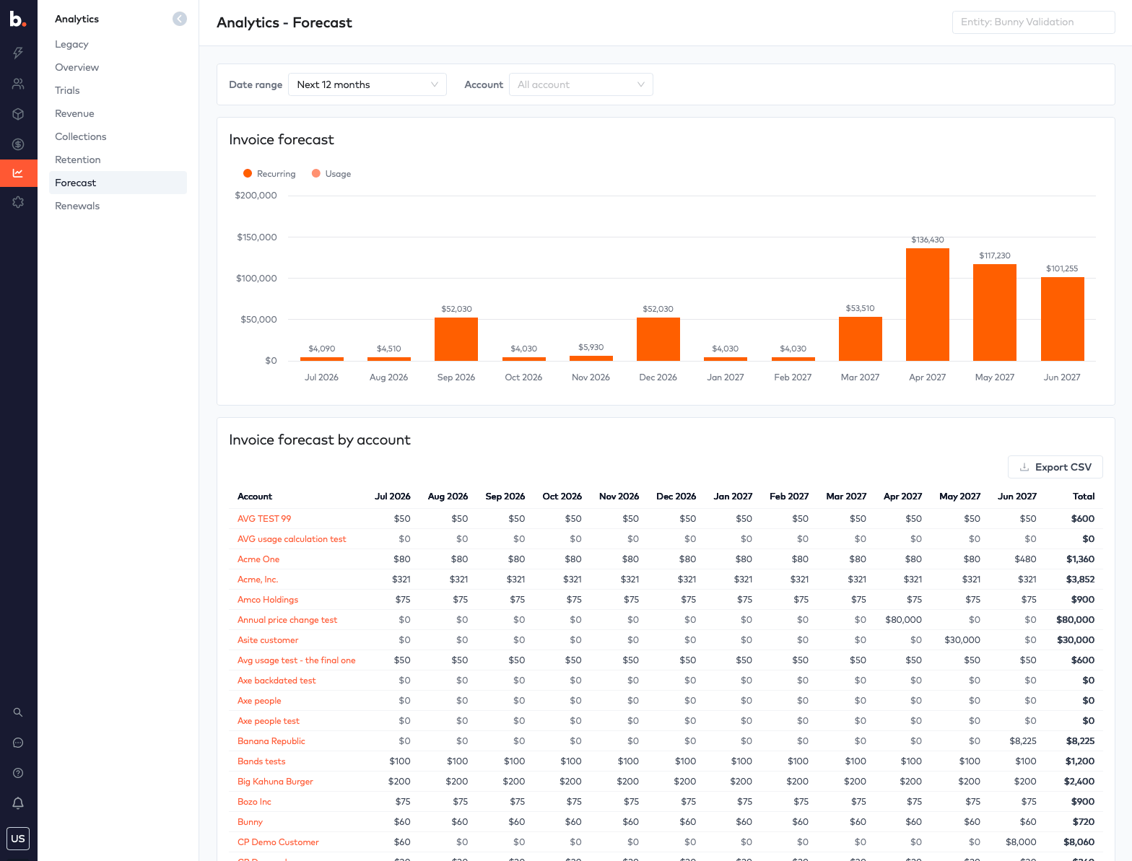
Task: Open the All account dropdown
Action: 581,84
